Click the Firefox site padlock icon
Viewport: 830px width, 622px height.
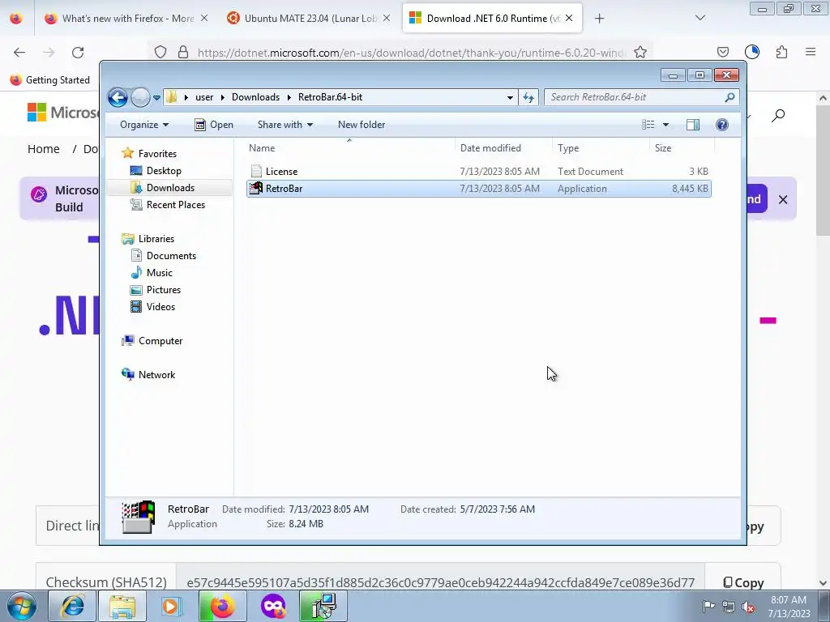pos(183,53)
